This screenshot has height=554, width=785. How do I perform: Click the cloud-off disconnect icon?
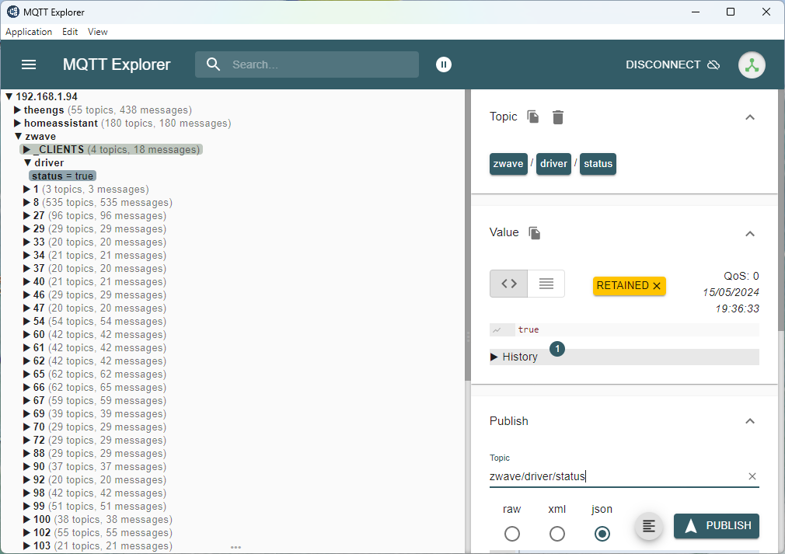pos(713,65)
